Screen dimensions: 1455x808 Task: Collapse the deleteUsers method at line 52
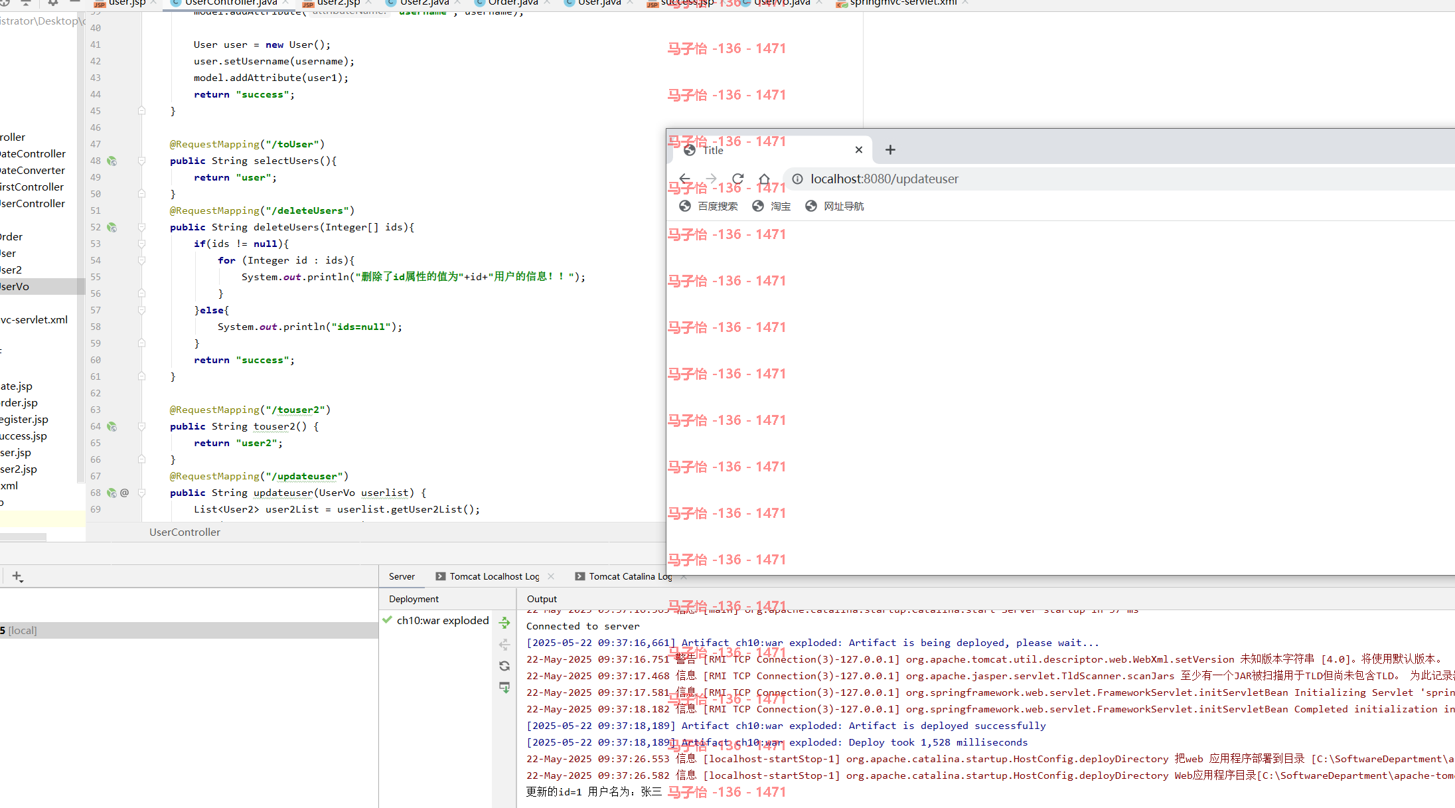pos(141,227)
